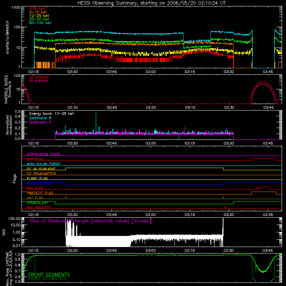This screenshot has width=286, height=286.
Task: Click the particle rate peak near 03:45
Action: tap(263, 82)
